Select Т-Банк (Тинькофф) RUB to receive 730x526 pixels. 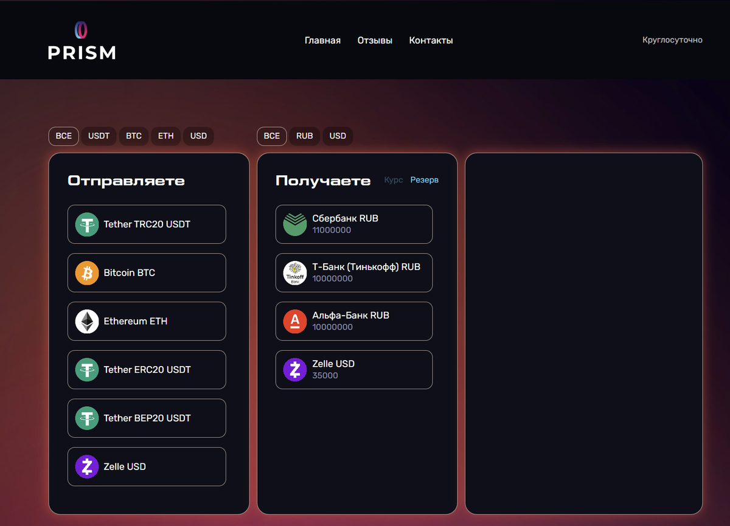coord(354,273)
